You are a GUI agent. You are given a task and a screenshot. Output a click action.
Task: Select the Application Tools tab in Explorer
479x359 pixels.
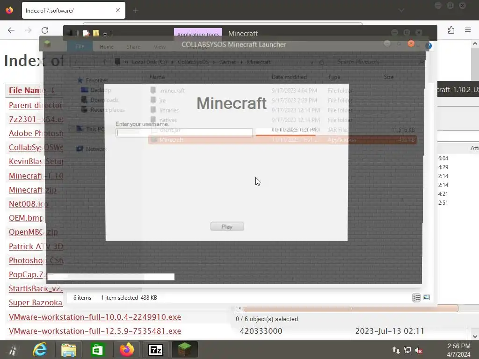(198, 34)
